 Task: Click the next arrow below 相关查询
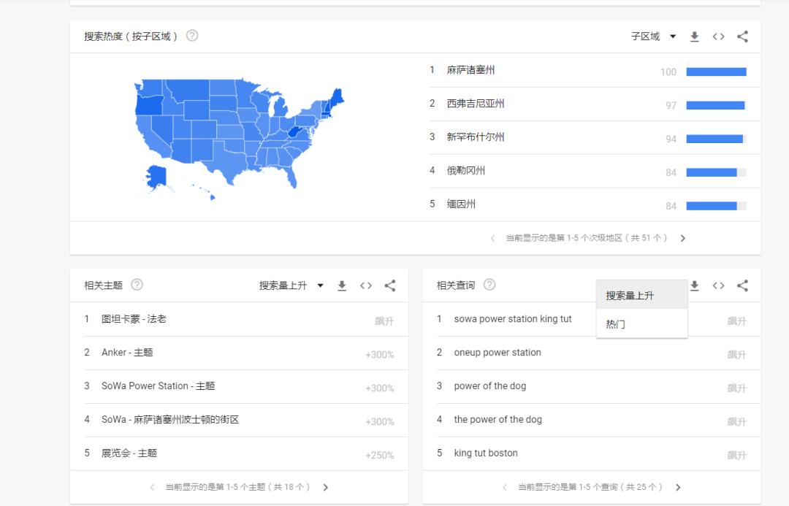coord(678,487)
